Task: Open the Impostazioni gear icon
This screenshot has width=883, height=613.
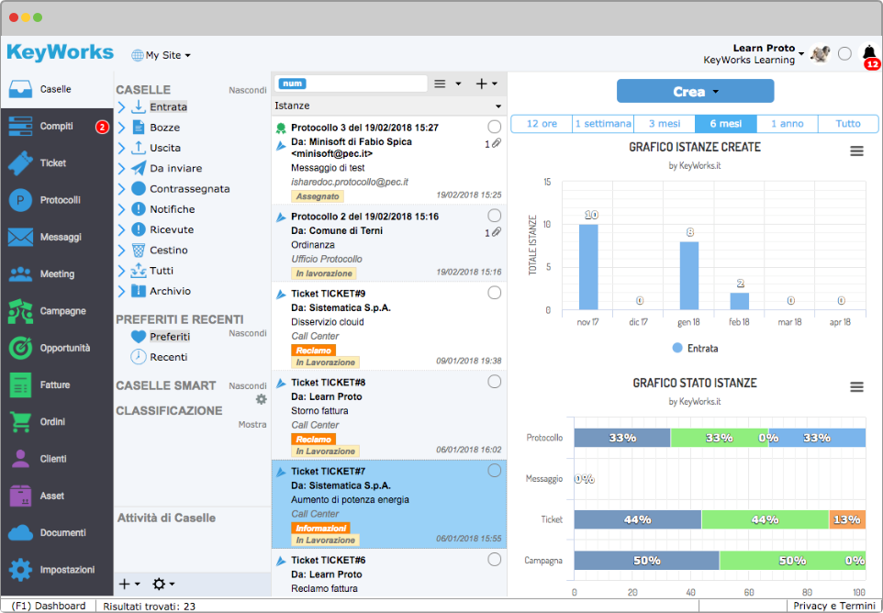Action: pyautogui.click(x=20, y=570)
